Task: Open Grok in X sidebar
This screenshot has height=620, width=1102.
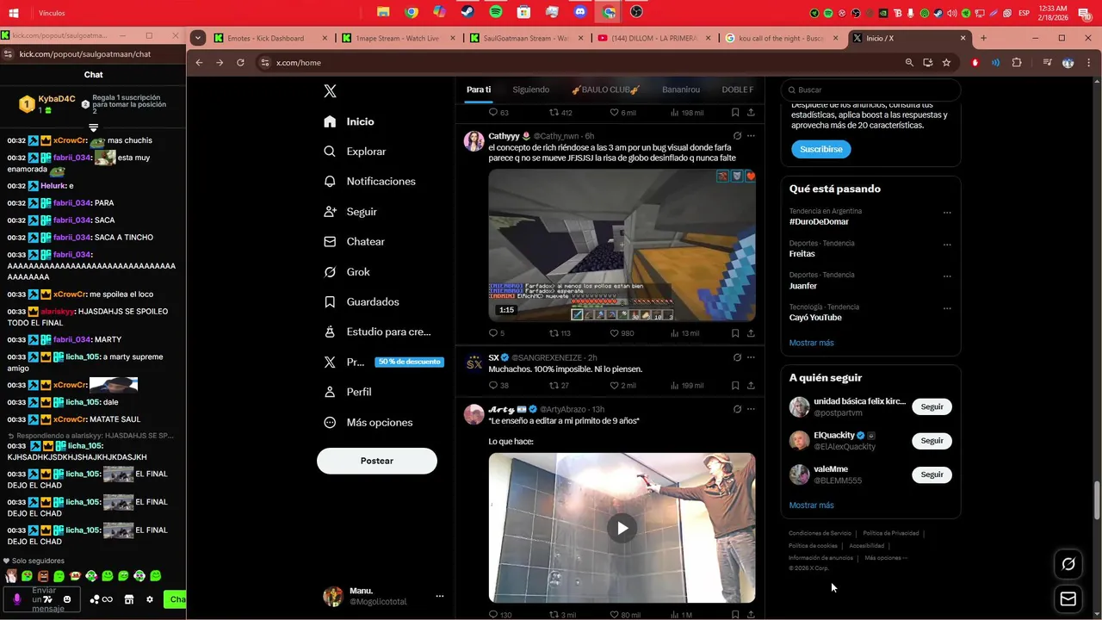Action: pyautogui.click(x=347, y=272)
